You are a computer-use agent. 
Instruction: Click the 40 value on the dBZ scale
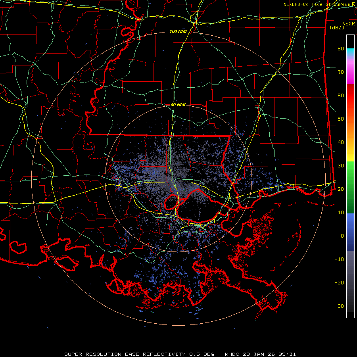[x=341, y=142]
